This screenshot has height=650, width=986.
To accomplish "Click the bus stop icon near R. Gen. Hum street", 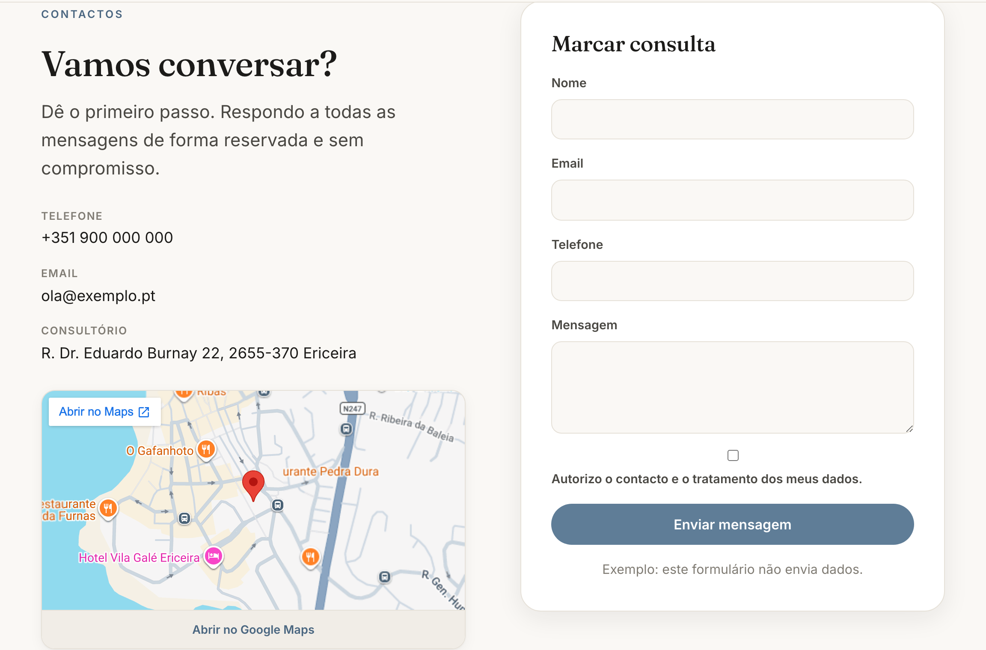I will [385, 577].
